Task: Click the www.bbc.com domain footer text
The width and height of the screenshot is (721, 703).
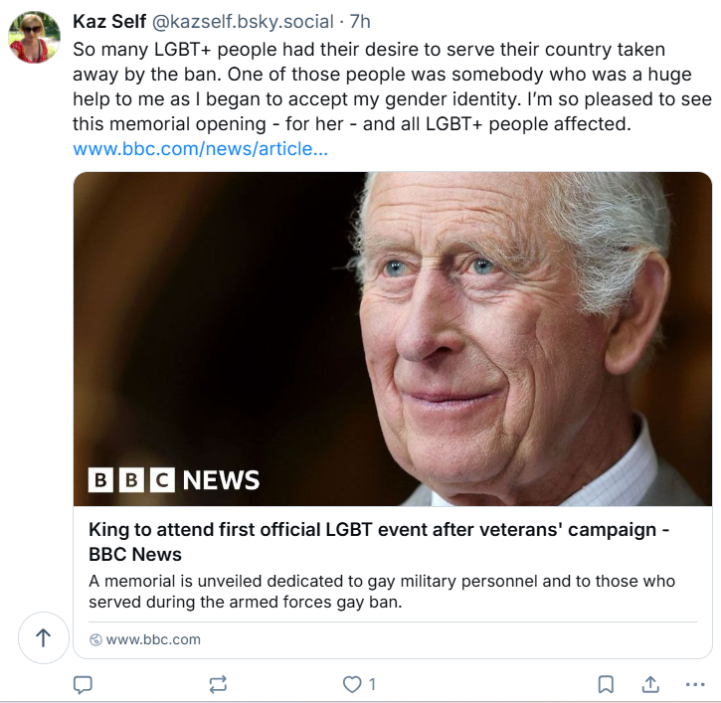Action: [153, 639]
